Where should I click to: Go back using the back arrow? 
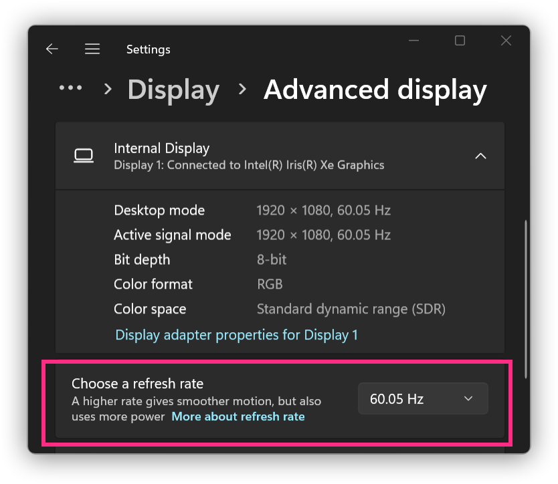click(x=52, y=49)
